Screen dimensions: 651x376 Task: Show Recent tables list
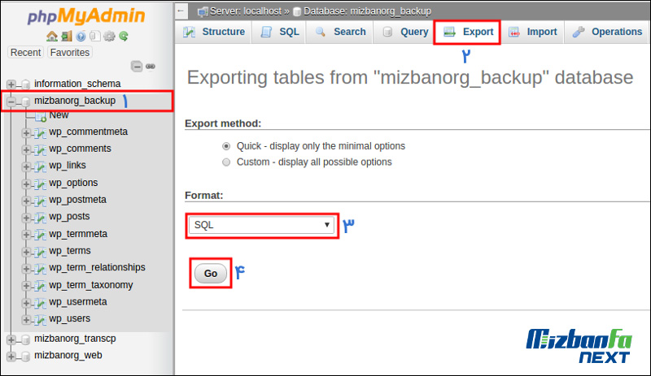[26, 53]
